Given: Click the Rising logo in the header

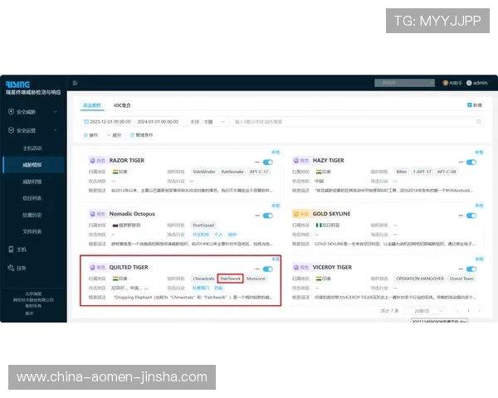Looking at the screenshot, I should [18, 84].
